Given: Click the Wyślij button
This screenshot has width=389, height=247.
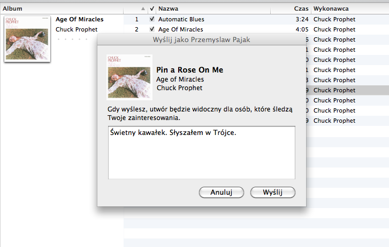Looking at the screenshot, I should click(x=273, y=193).
